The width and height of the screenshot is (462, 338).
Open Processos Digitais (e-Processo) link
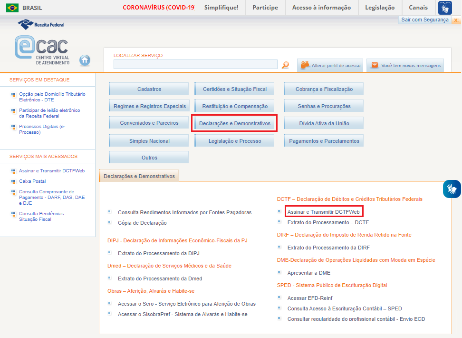[42, 129]
